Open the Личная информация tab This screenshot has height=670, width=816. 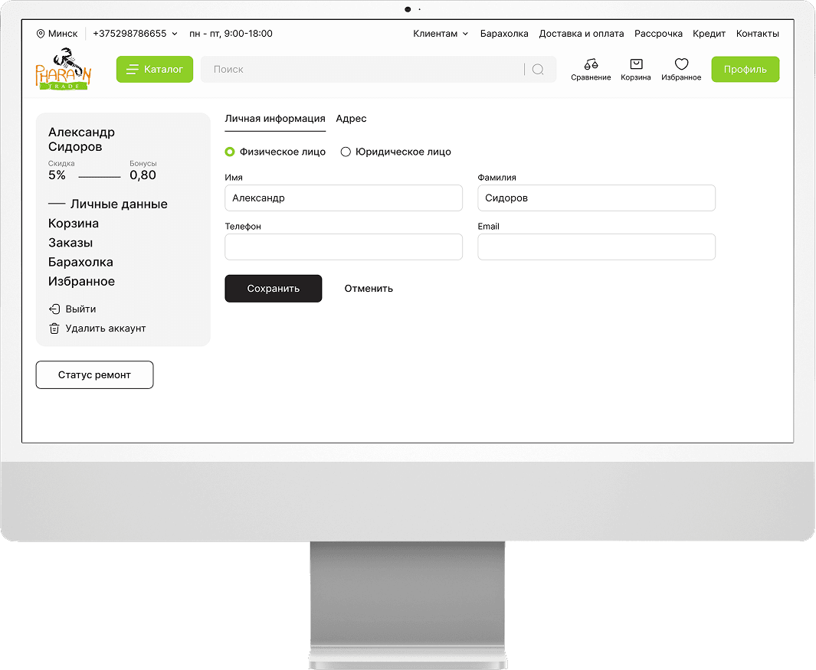click(x=275, y=119)
